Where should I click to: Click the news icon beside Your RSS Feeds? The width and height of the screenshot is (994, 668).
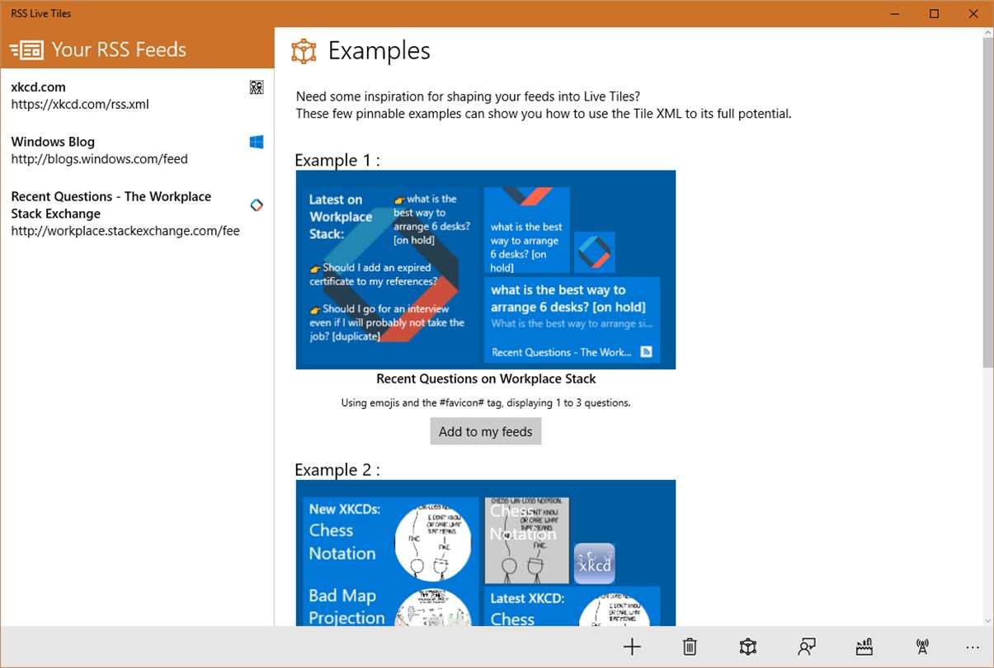[26, 49]
